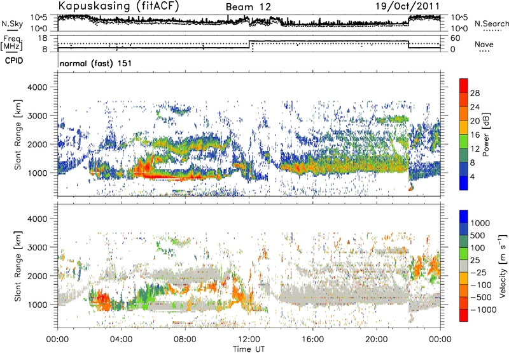
Task: Click the '4' label on power colorbar
Action: [473, 176]
